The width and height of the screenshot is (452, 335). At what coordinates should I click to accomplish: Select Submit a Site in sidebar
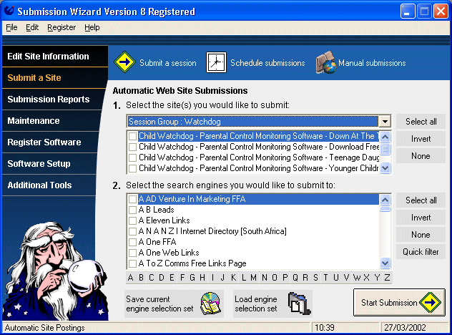coord(55,78)
